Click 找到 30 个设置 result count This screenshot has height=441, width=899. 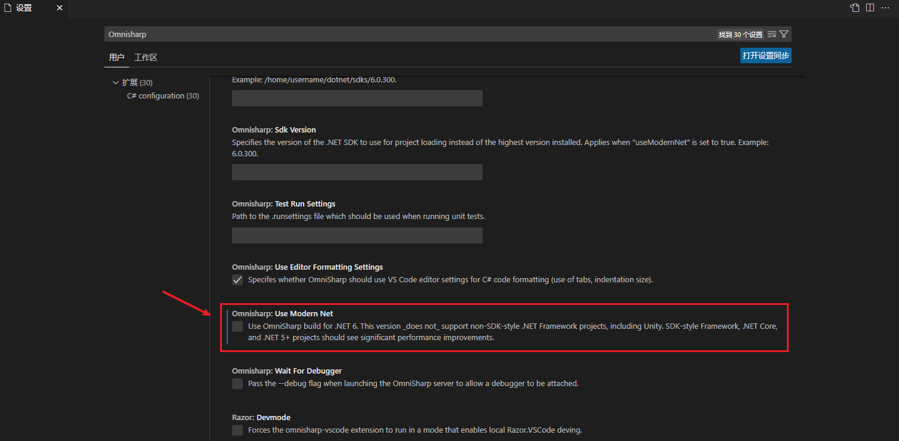click(x=740, y=35)
